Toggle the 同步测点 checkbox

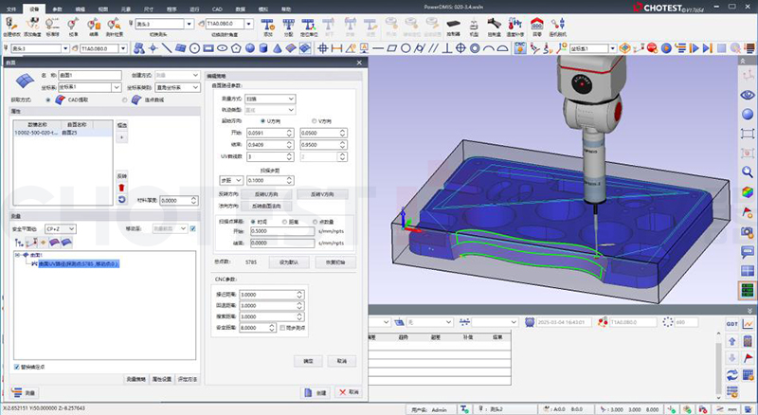click(282, 328)
